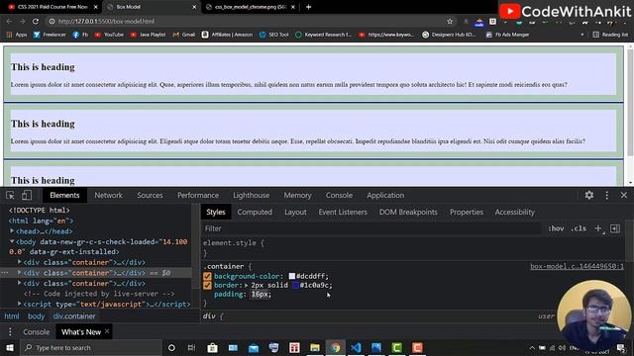Switch to Chrome on the taskbar
Screen dimensions: 634x356
pos(336,347)
